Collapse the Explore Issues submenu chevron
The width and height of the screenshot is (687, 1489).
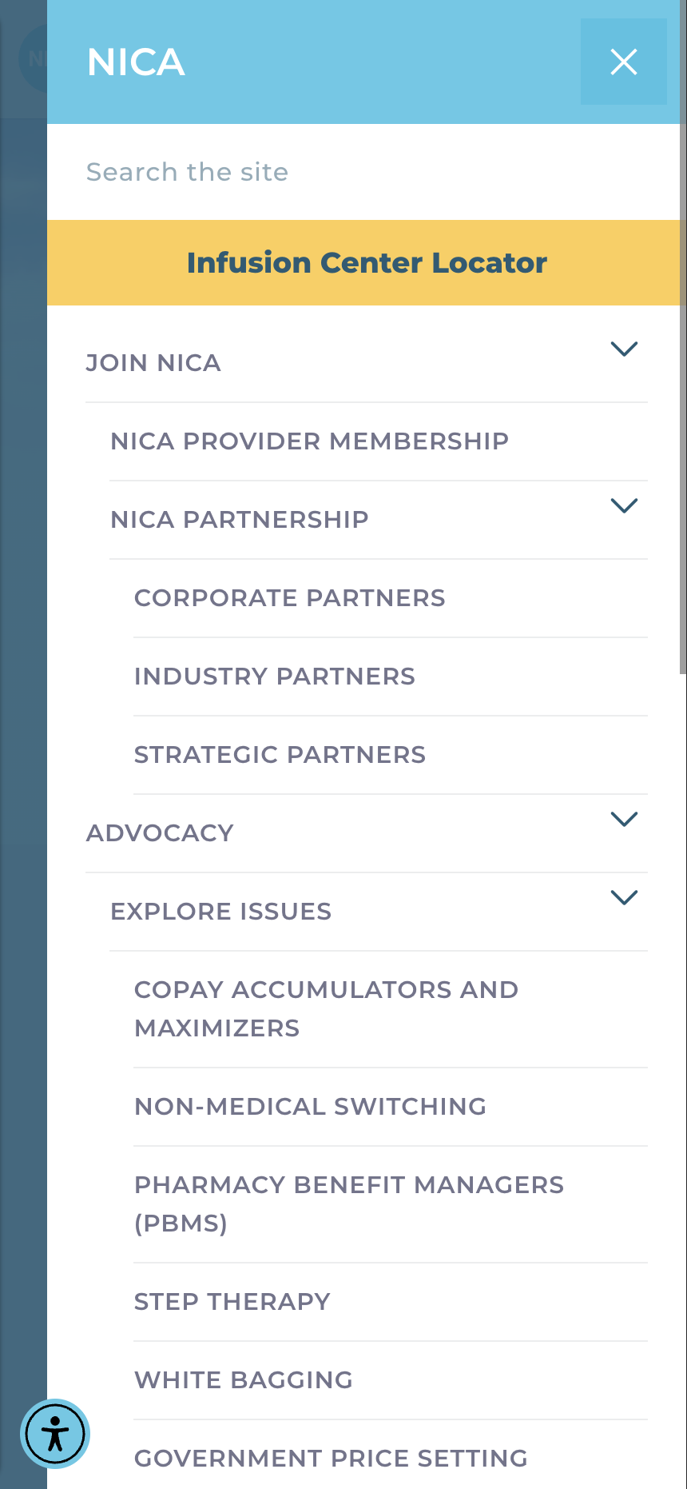pos(623,897)
